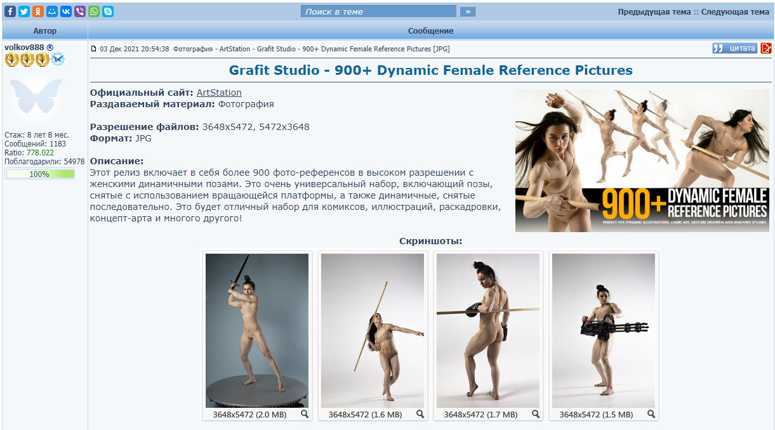Click the red report post icon
Viewport: 775px width, 430px height.
tap(766, 48)
